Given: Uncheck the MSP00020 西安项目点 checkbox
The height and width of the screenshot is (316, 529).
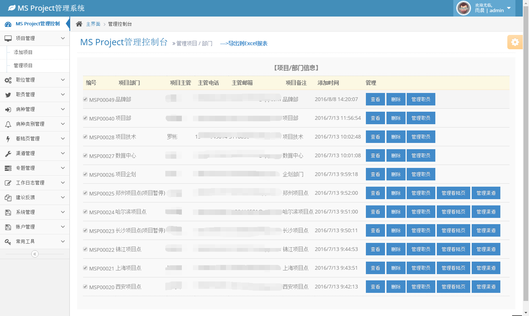Looking at the screenshot, I should [85, 287].
